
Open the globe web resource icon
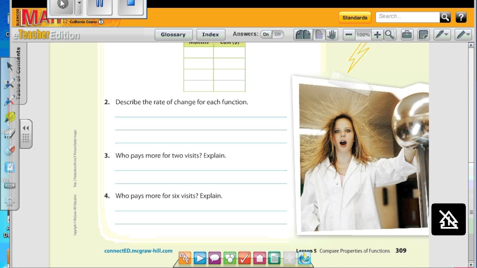click(304, 258)
